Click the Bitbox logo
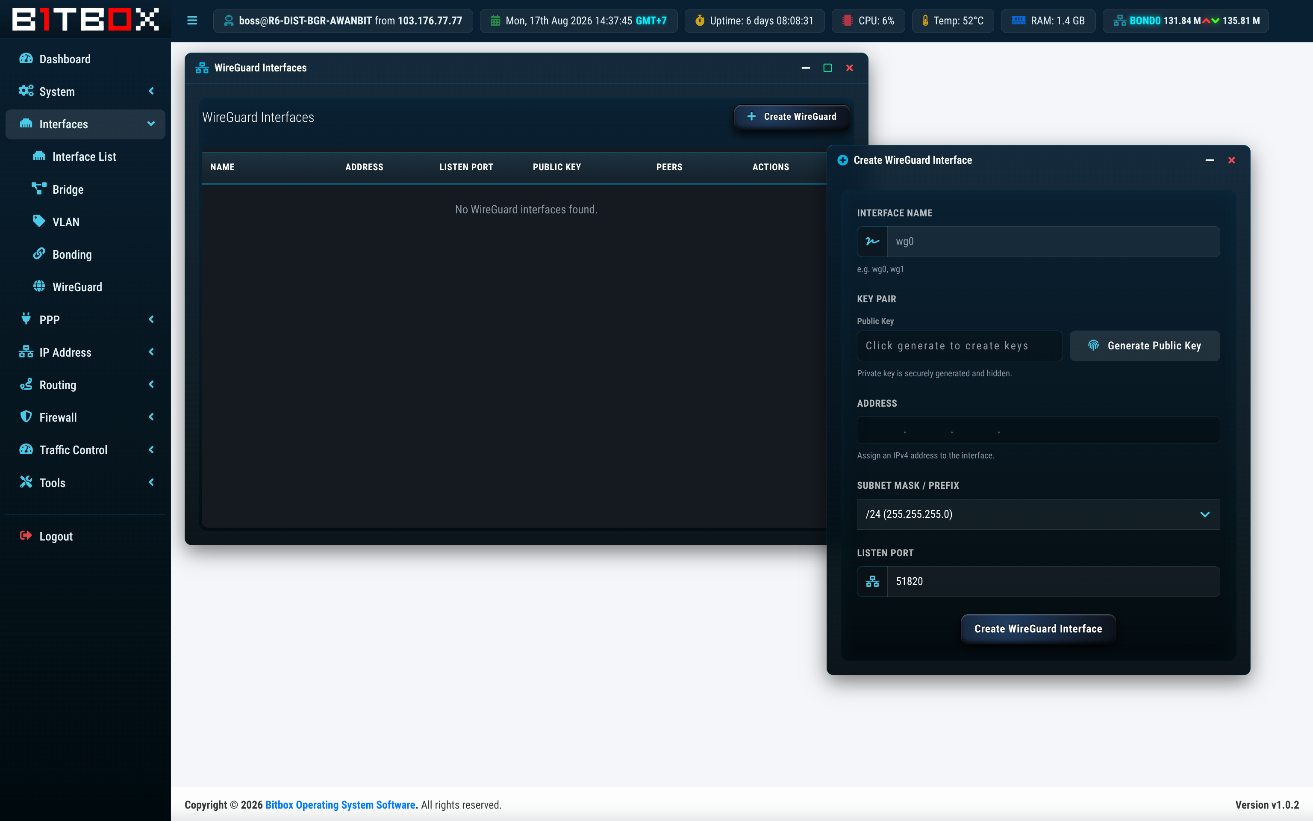 pyautogui.click(x=86, y=20)
